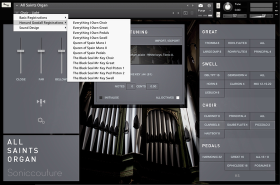Image resolution: width=280 pixels, height=185 pixels.
Task: Click the Far microphone fader handle
Action: (41, 51)
